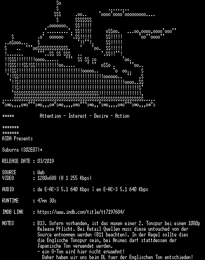Image resolution: width=205 pixels, height=260 pixels.
Task: Select the 'Suburra (S02E07)' title line
Action: (x=22, y=150)
